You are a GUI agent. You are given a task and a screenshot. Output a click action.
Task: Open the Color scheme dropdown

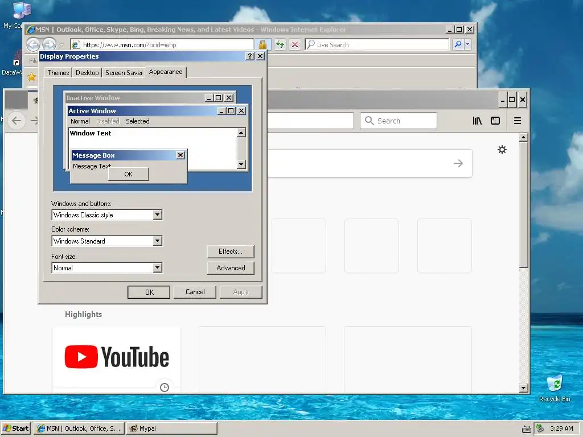pyautogui.click(x=157, y=241)
